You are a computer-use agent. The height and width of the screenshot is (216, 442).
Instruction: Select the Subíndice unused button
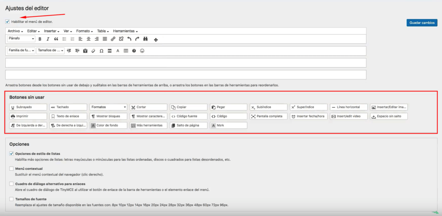pos(268,107)
